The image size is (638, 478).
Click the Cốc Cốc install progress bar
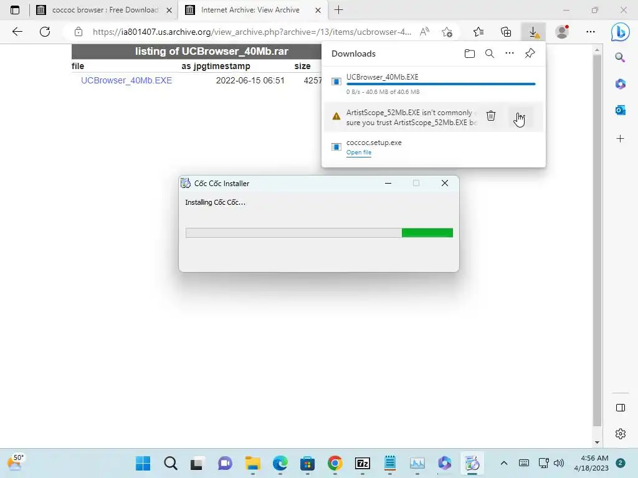pyautogui.click(x=319, y=233)
